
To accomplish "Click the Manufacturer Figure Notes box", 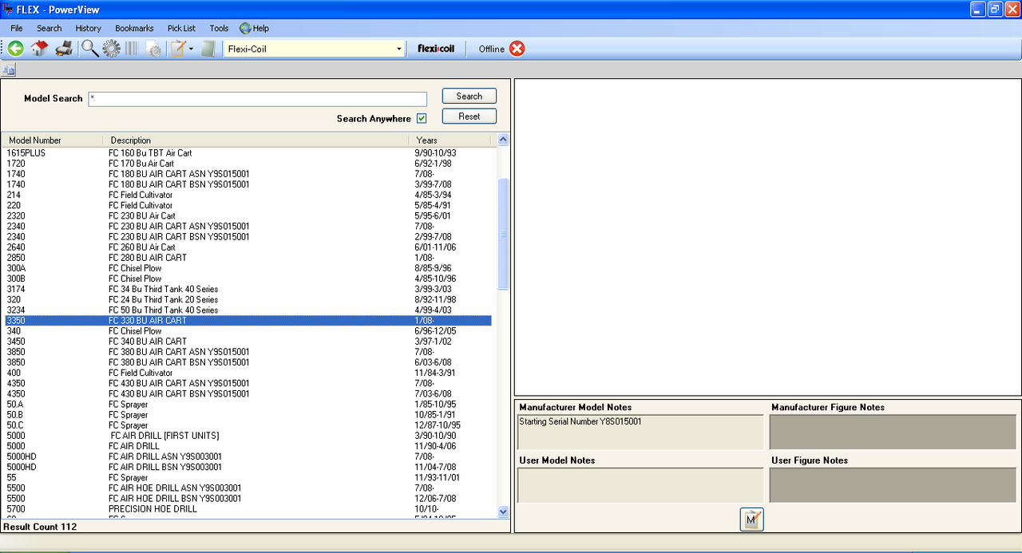I will pyautogui.click(x=893, y=432).
